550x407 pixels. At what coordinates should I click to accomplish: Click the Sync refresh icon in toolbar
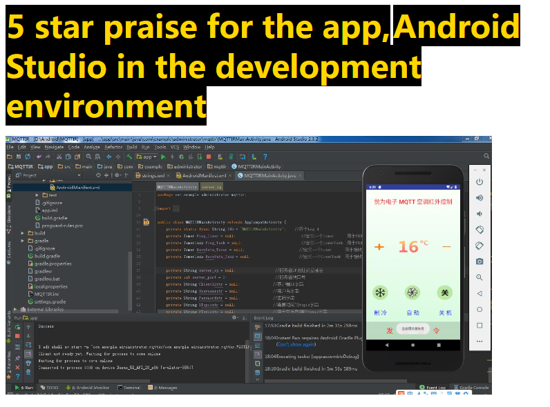click(28, 157)
